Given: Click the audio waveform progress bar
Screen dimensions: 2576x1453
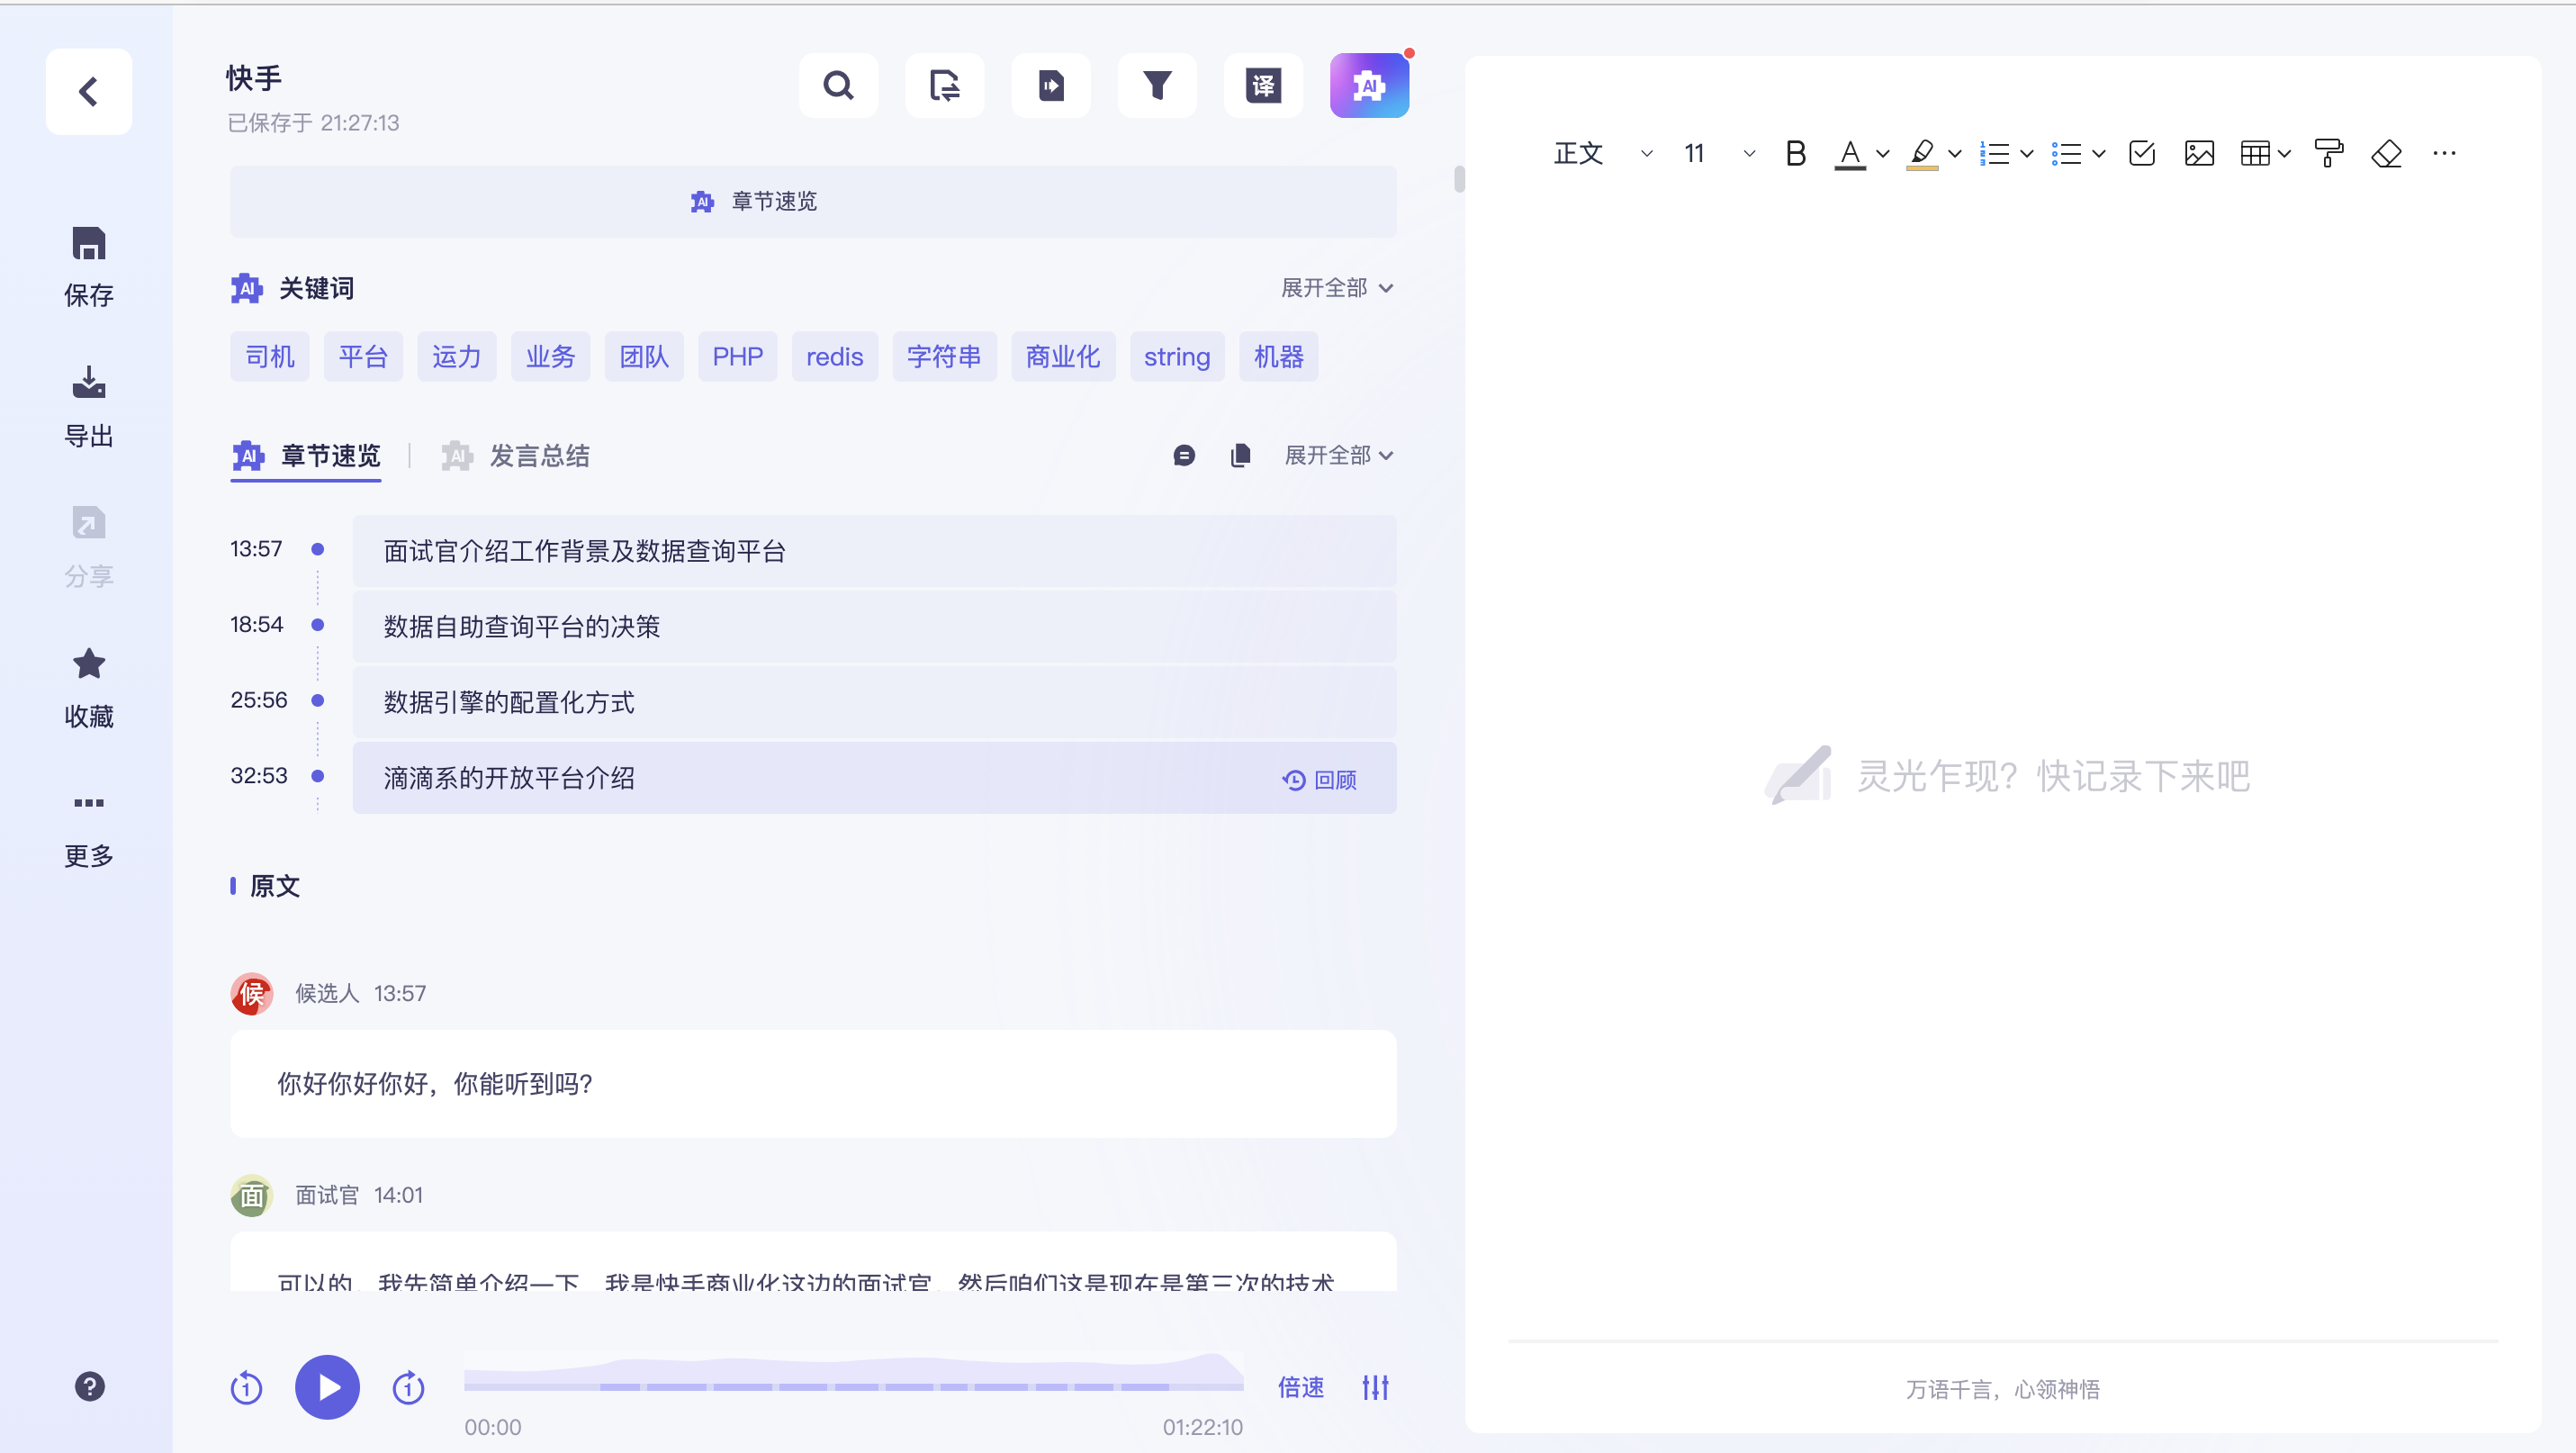Looking at the screenshot, I should (x=853, y=1378).
